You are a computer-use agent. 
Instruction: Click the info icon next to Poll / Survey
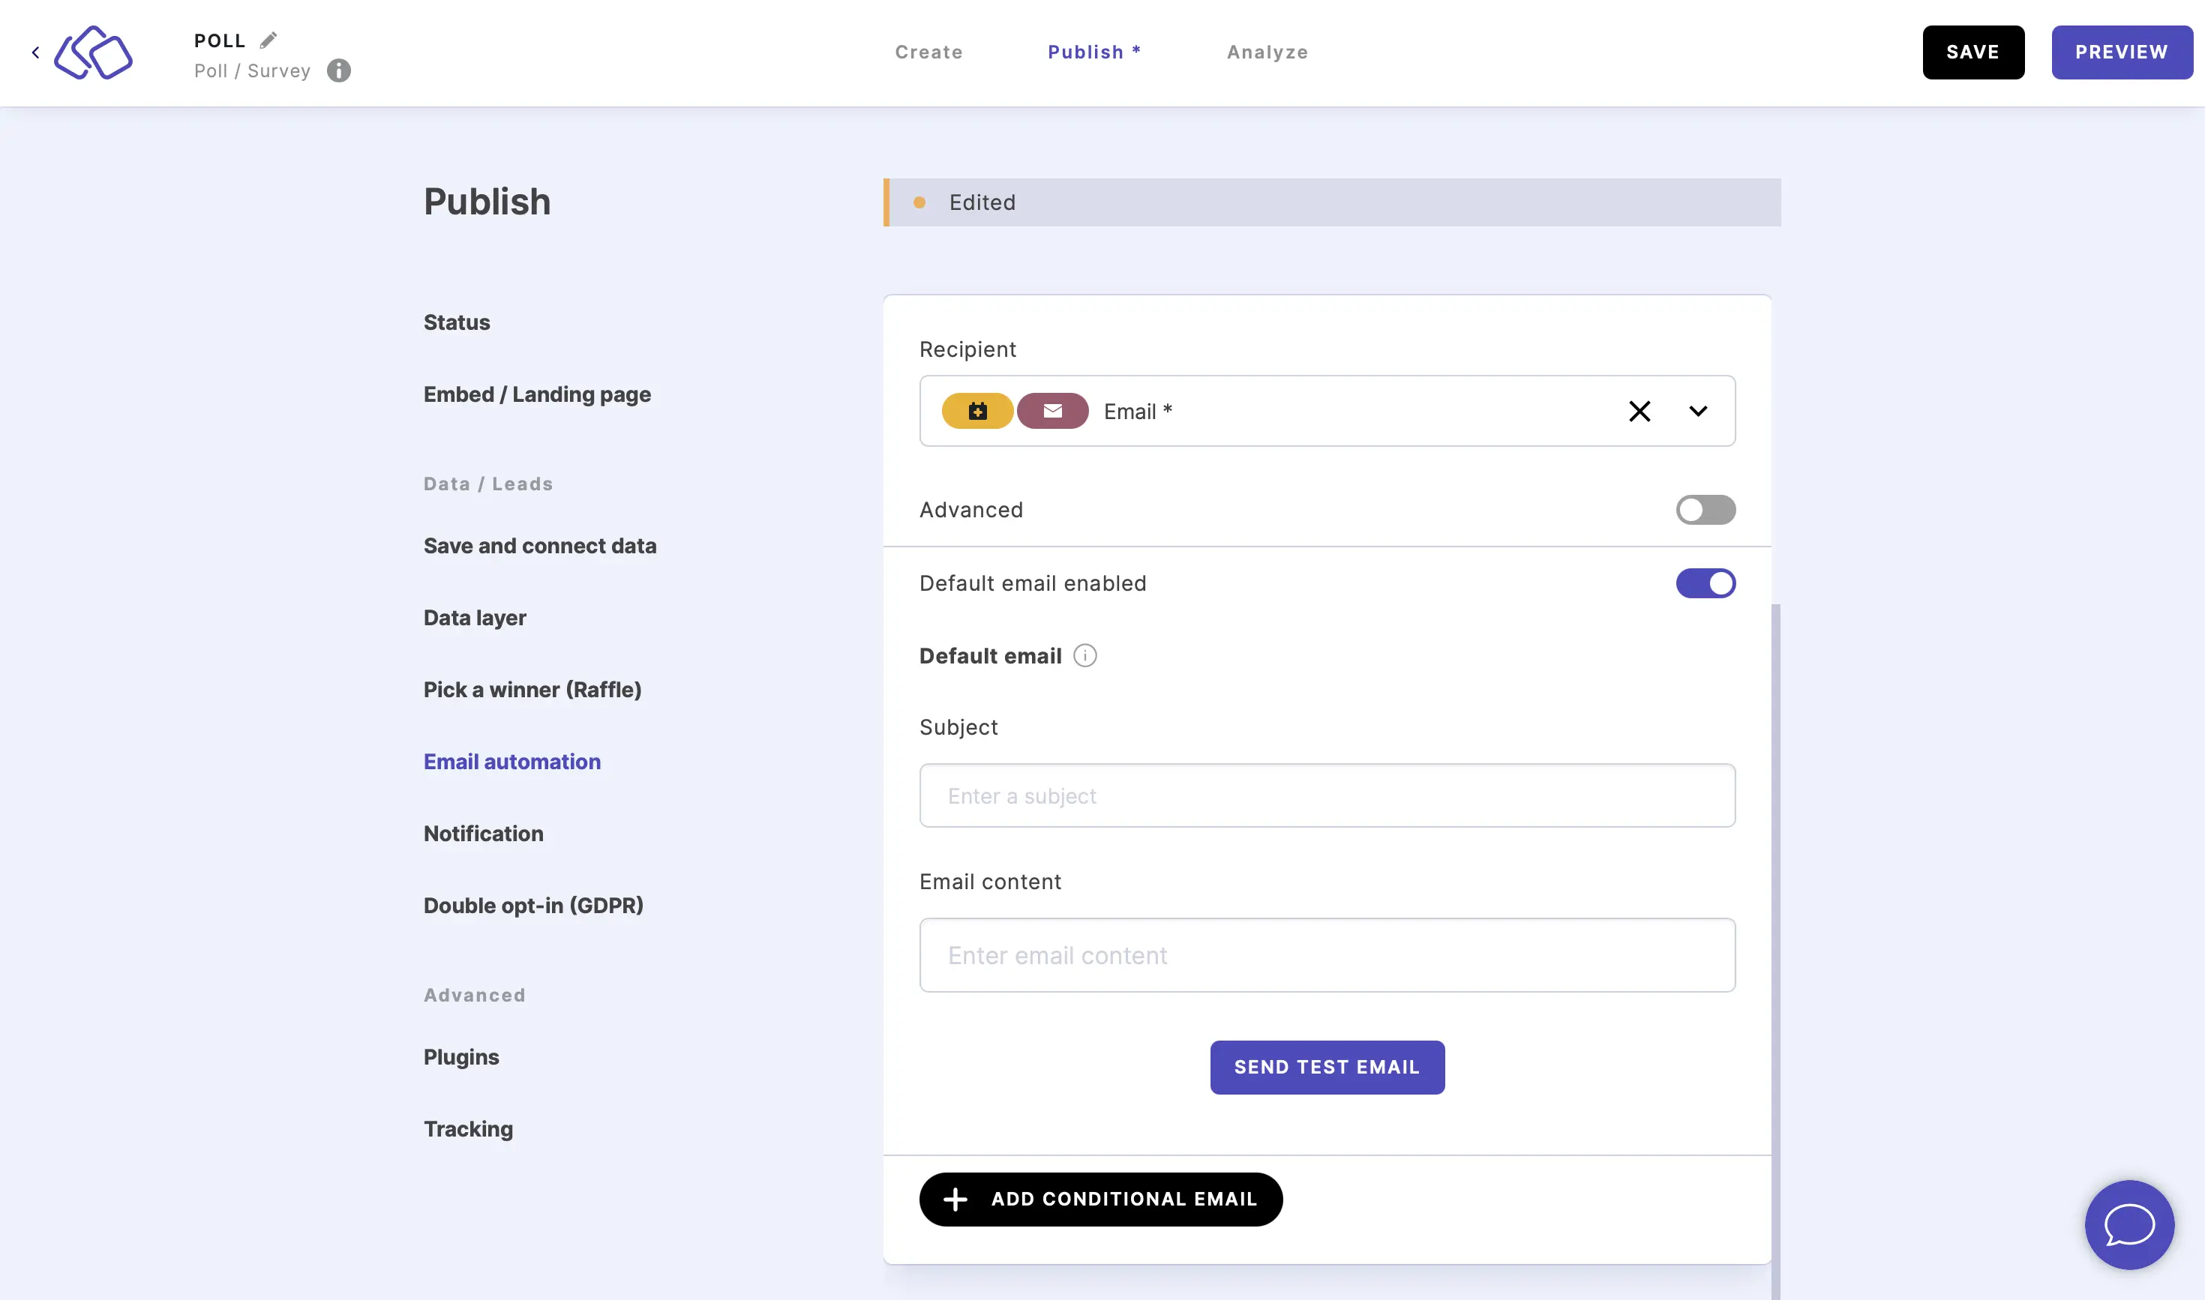[x=337, y=71]
